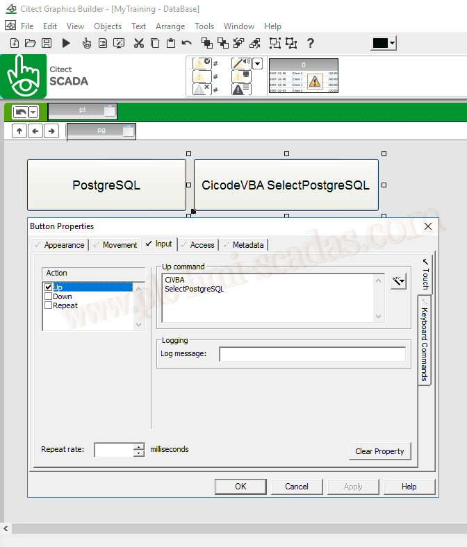Expand the alarm sound icon dropdown arrow

257,63
